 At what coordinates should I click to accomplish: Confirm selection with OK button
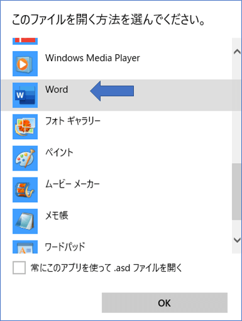pyautogui.click(x=165, y=303)
